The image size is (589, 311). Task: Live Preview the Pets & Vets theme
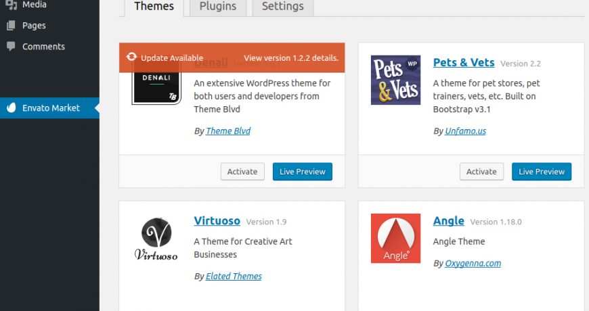(x=542, y=172)
